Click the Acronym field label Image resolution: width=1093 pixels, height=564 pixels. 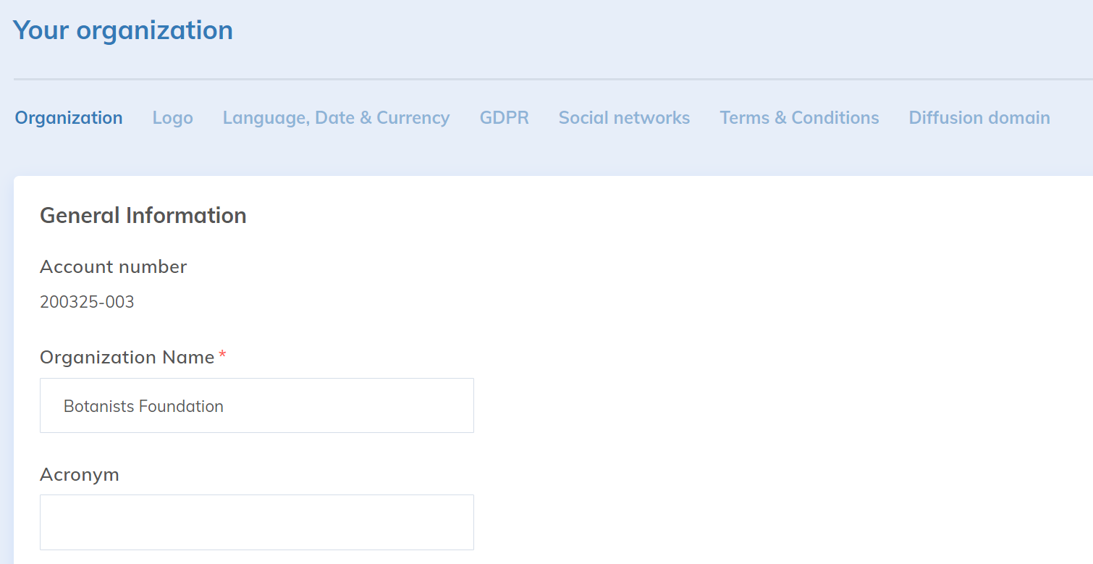79,475
